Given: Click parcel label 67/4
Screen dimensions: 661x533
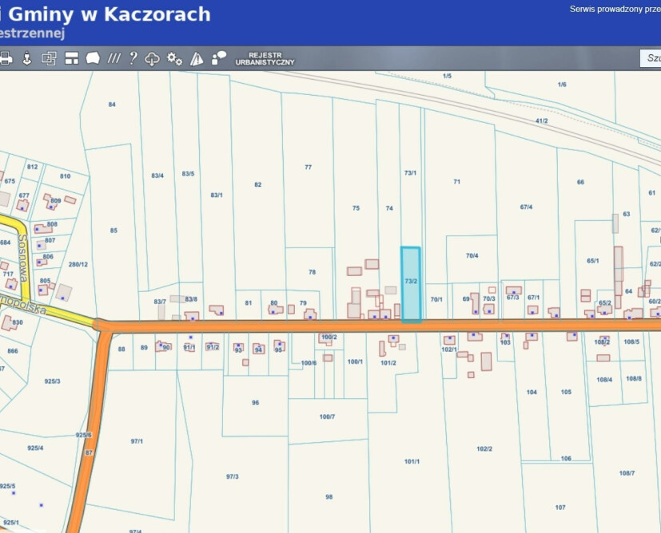Looking at the screenshot, I should [526, 207].
